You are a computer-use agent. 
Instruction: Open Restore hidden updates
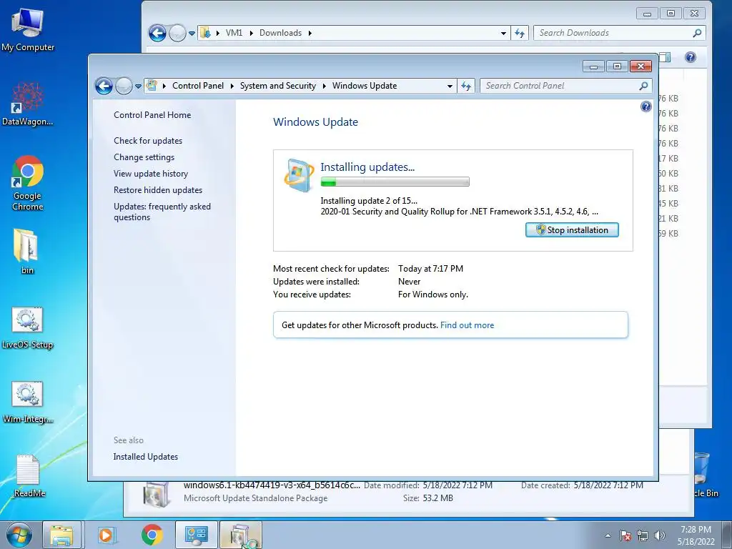158,190
